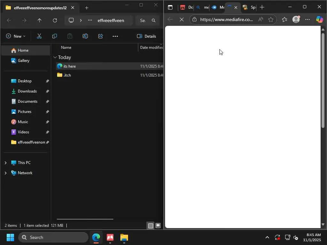Switch to the 'Me' MediaFire Edge tab
This screenshot has width=327, height=245.
click(x=217, y=8)
